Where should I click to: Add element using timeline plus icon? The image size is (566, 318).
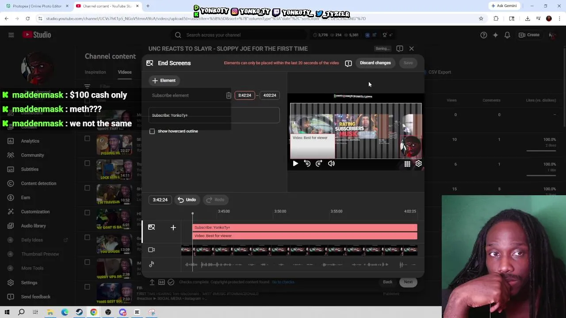pyautogui.click(x=173, y=227)
